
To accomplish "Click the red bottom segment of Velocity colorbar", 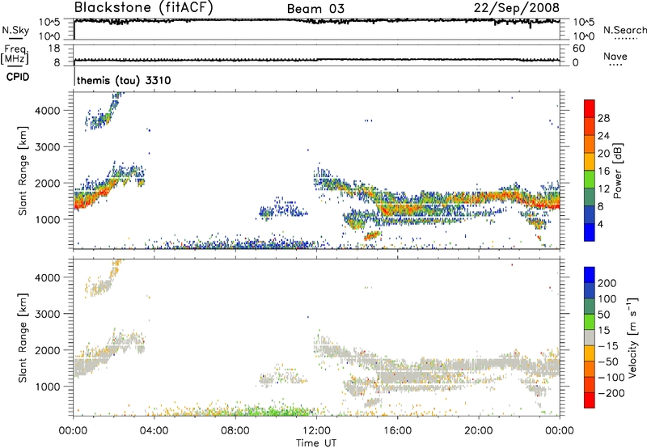I will point(590,400).
